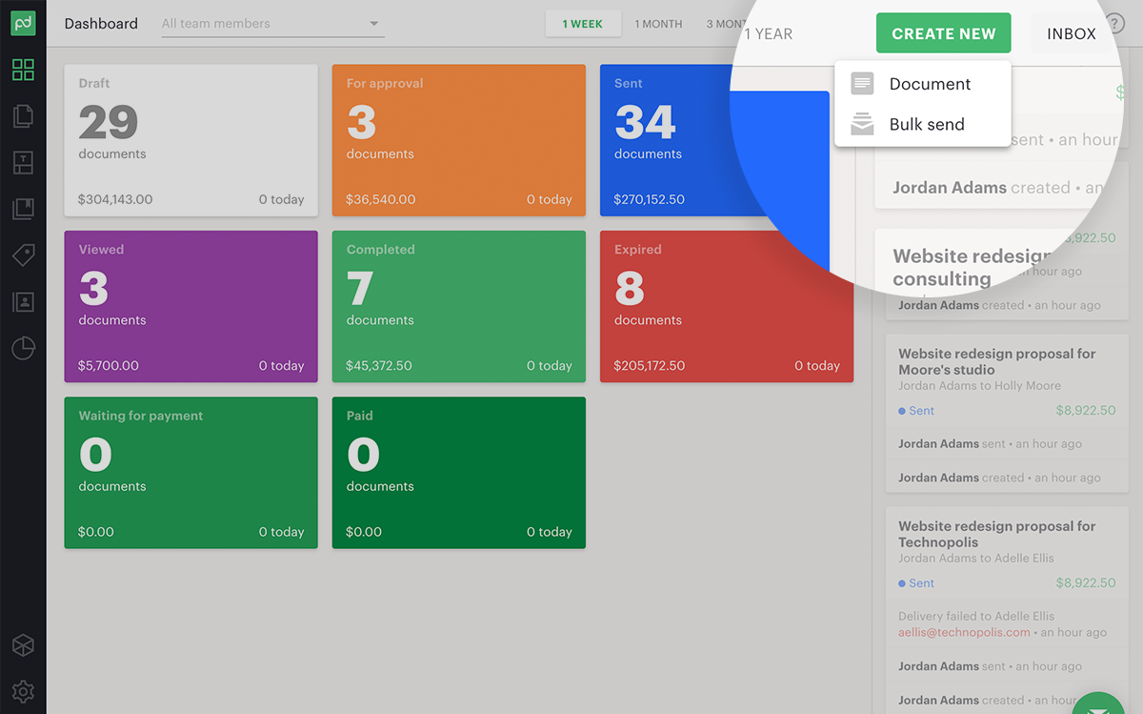
Task: Open the Dashboard grid icon in sidebar
Action: pyautogui.click(x=23, y=70)
